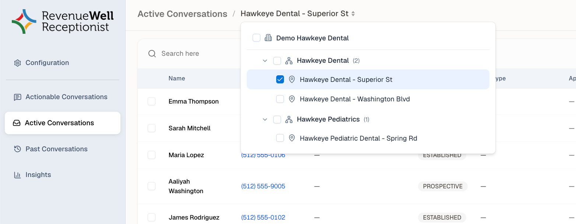
Task: Click the RevenueWell Receptionist logo
Action: (x=63, y=21)
